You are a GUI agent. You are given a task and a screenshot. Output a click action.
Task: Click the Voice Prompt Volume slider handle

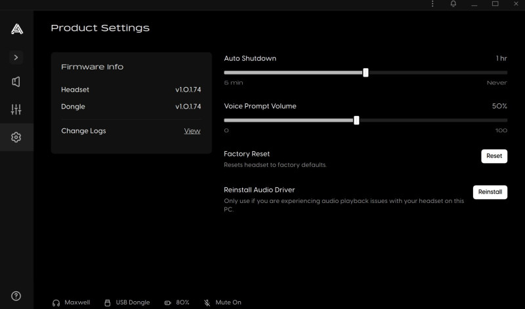tap(356, 120)
